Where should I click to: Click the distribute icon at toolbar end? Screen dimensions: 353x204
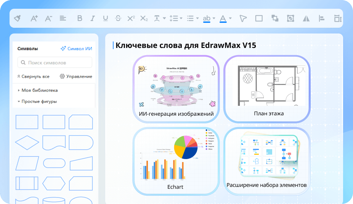click(338, 18)
